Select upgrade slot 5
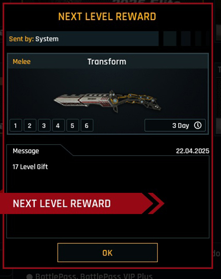 coord(73,125)
